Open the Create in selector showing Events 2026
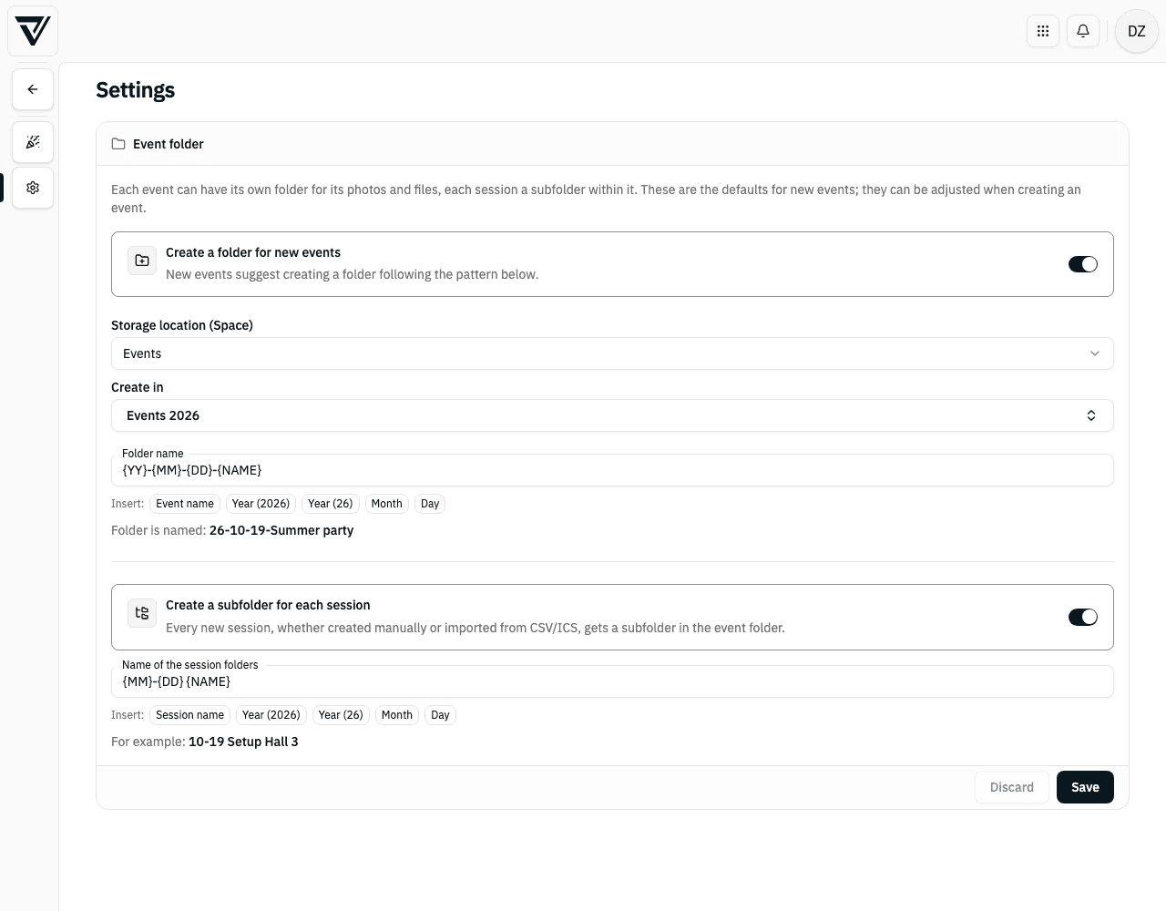Screen dimensions: 1166x911 612,415
